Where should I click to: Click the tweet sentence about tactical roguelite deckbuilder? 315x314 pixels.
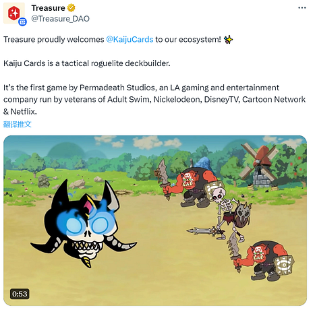pyautogui.click(x=87, y=63)
